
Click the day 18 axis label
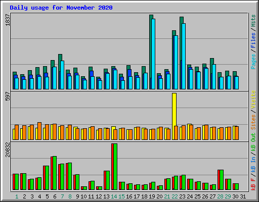click(x=144, y=196)
